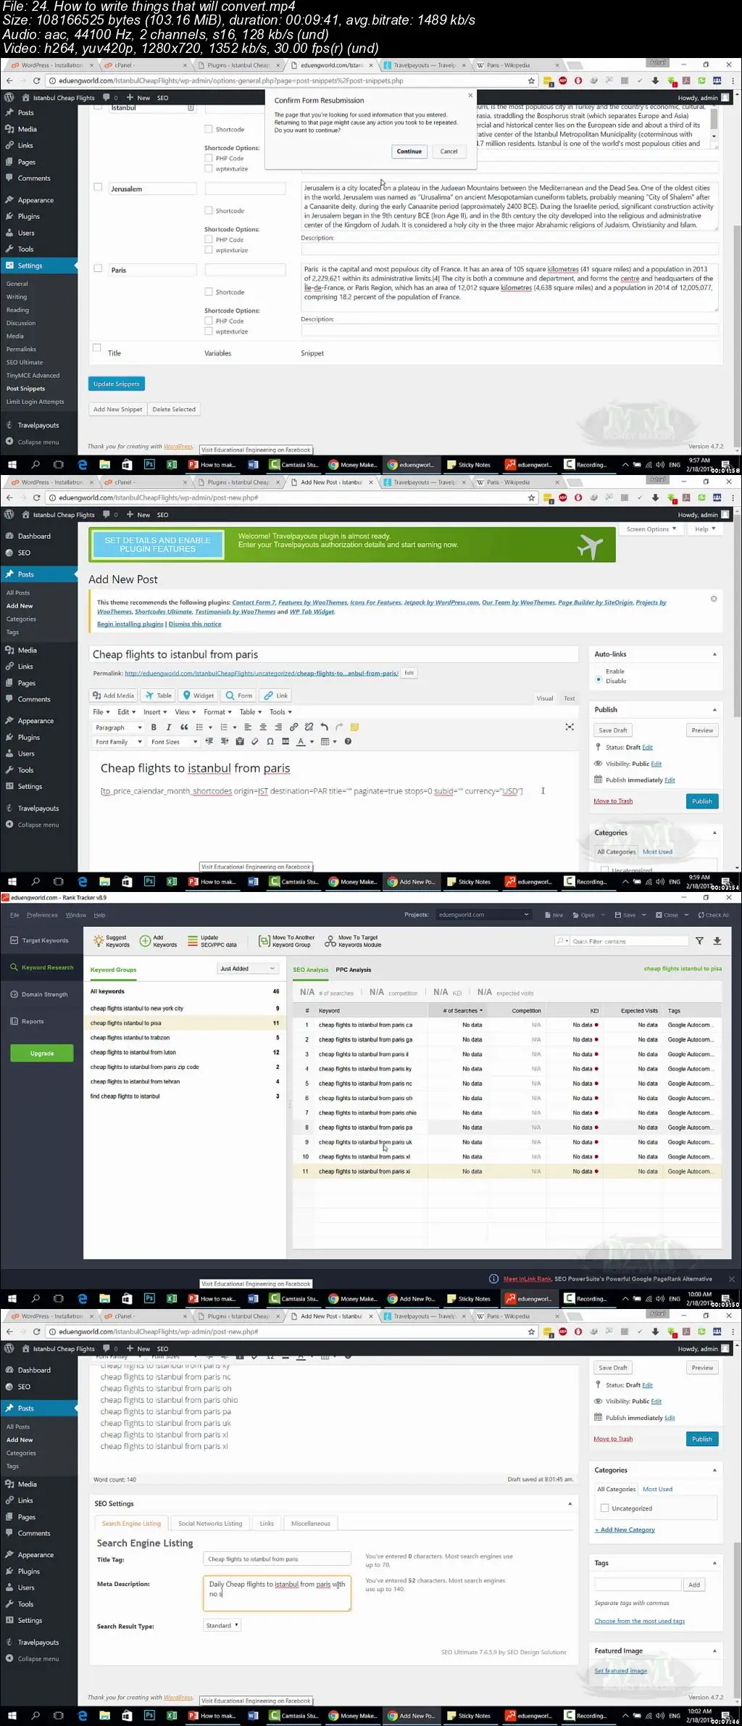Enable wptexturize option in the Paris row
Image resolution: width=742 pixels, height=1726 pixels.
coord(209,331)
